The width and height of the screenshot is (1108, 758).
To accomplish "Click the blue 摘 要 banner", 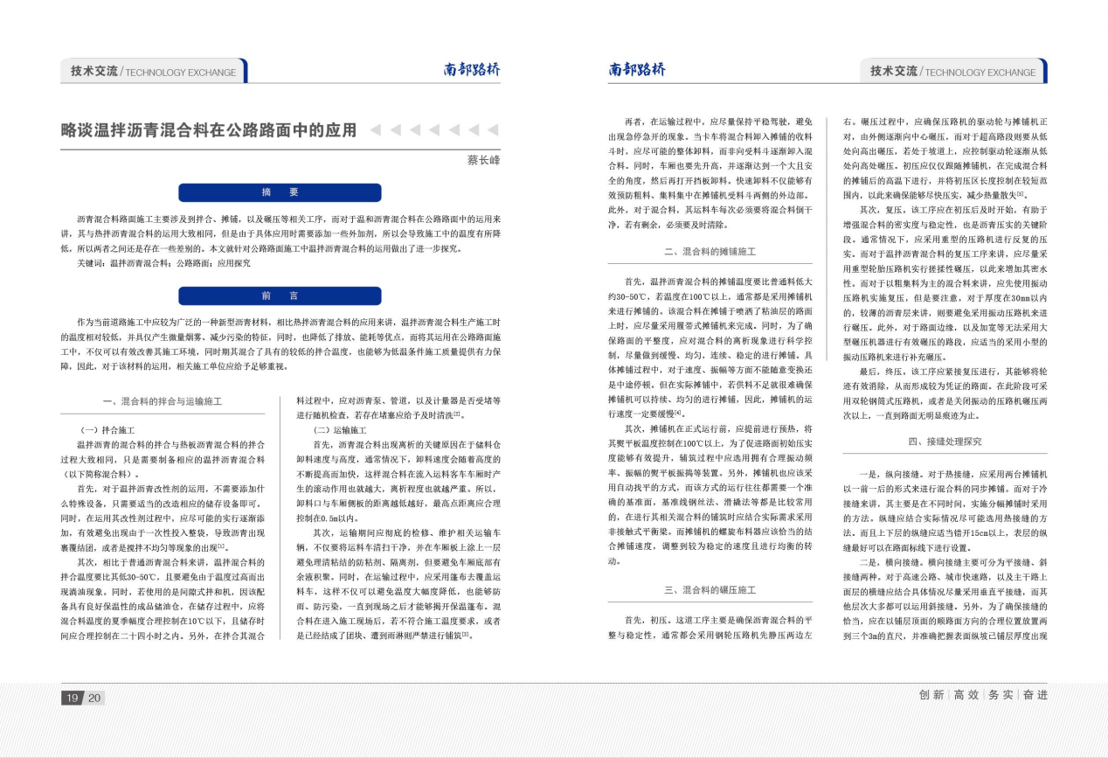I will click(x=280, y=192).
